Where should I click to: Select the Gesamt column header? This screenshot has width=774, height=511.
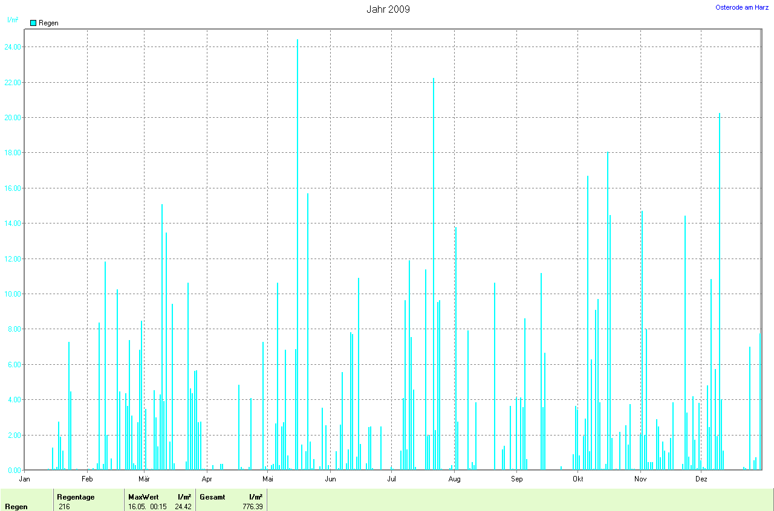[212, 497]
